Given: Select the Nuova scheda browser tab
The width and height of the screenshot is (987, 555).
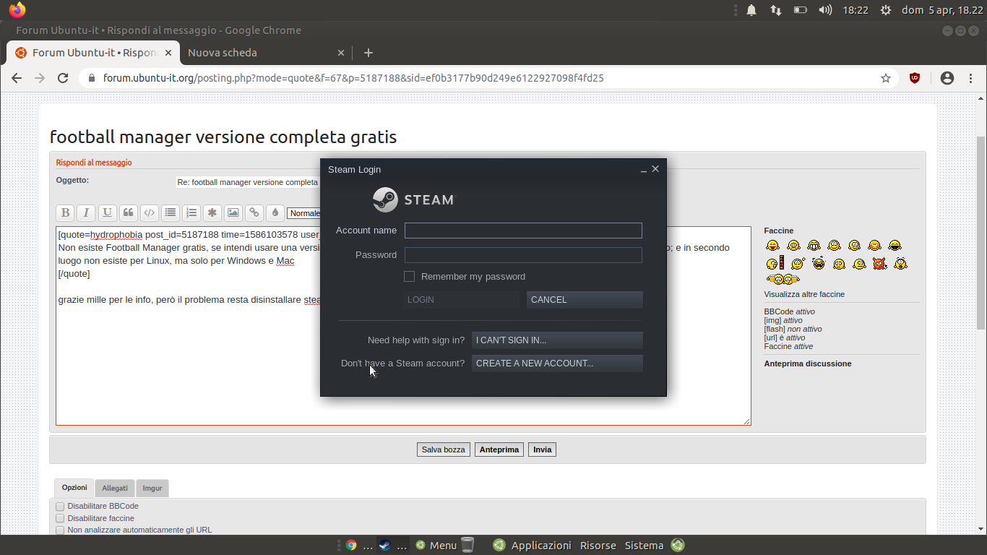Looking at the screenshot, I should [x=265, y=53].
